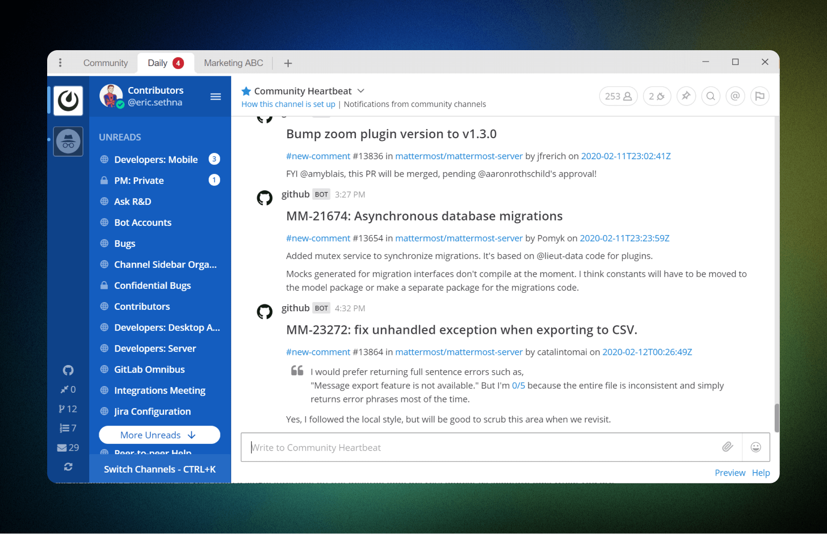Show recent mentions
The height and width of the screenshot is (534, 827).
[x=735, y=96]
